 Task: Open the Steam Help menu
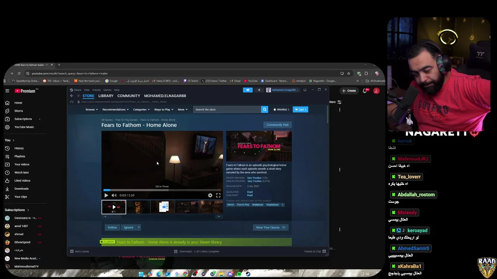click(116, 90)
